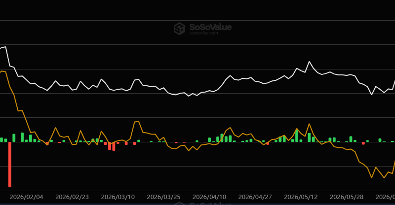Click the 2026/02/23 axis date
395x205 pixels.
click(x=72, y=197)
